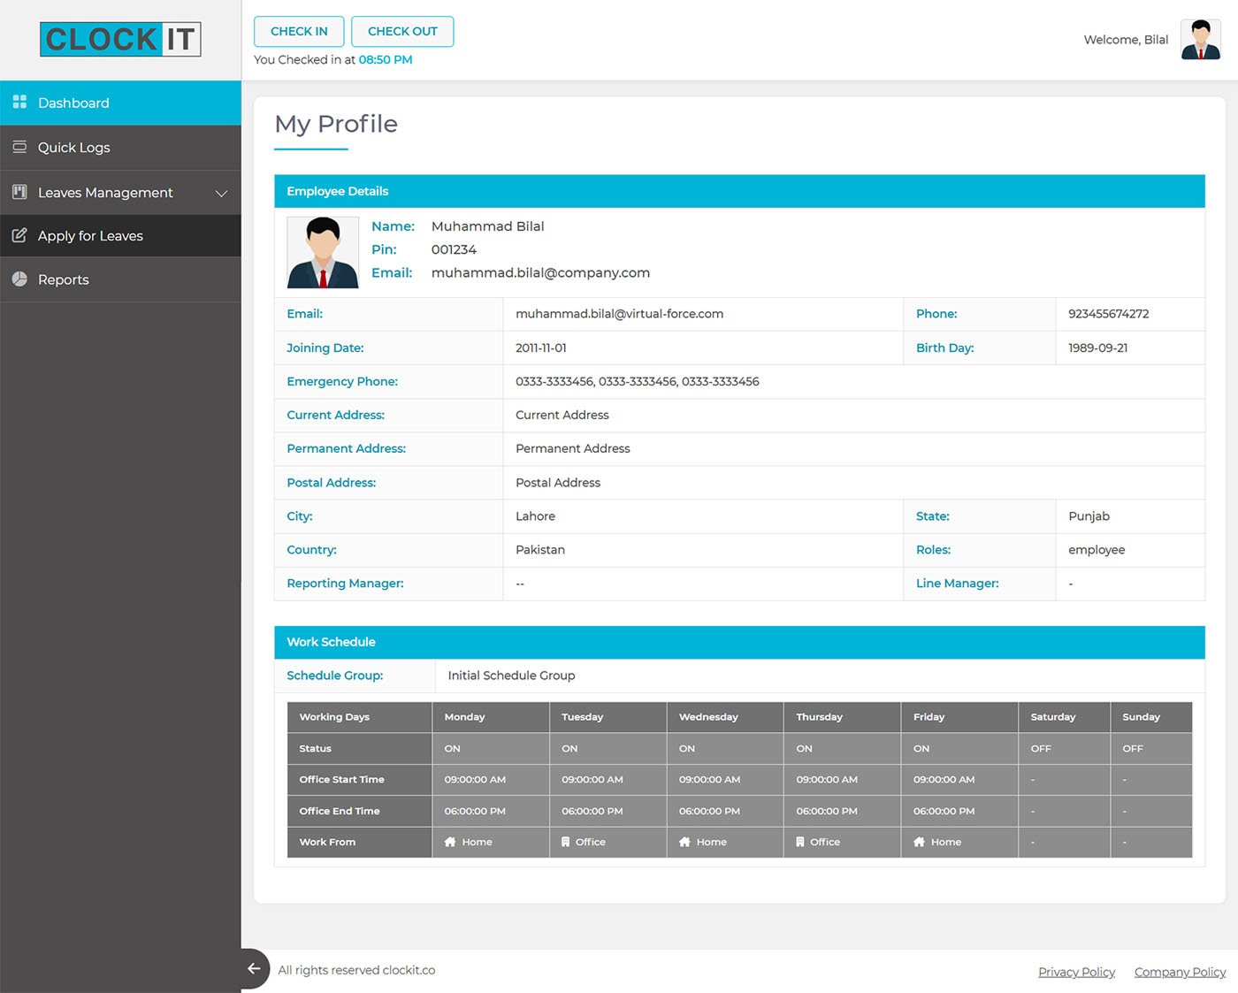Select Apply for Leaves in sidebar
Viewport: 1238px width, 993px height.
tap(90, 236)
